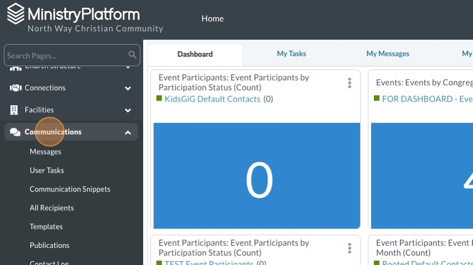This screenshot has height=265, width=473.
Task: Open Communication Snippets page
Action: coord(70,189)
